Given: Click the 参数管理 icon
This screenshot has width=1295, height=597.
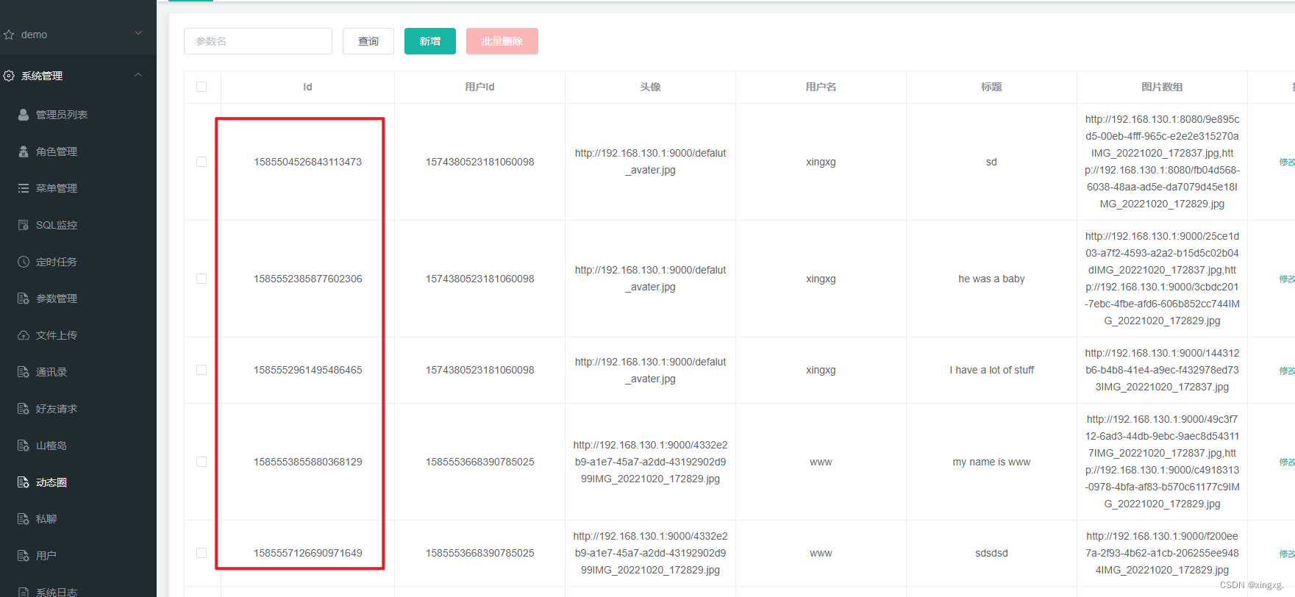Looking at the screenshot, I should 24,298.
